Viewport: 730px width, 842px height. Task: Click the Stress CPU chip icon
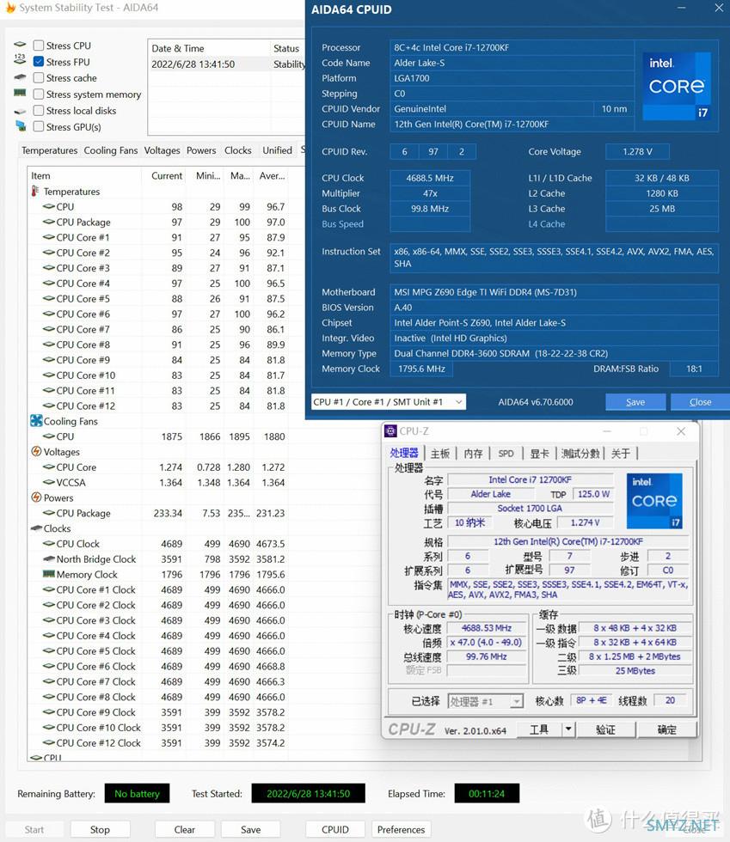tap(20, 44)
